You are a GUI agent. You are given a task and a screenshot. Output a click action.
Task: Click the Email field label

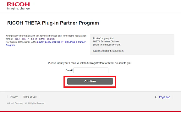click(x=69, y=70)
